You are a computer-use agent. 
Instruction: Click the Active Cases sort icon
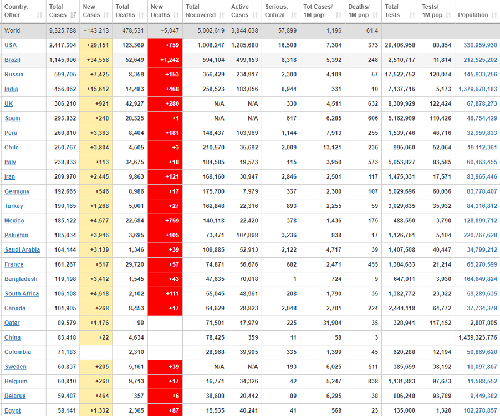point(255,15)
